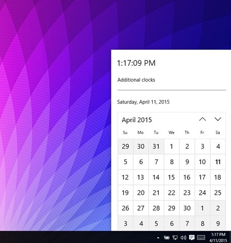
Task: Go to previous month with up chevron
Action: click(x=202, y=119)
